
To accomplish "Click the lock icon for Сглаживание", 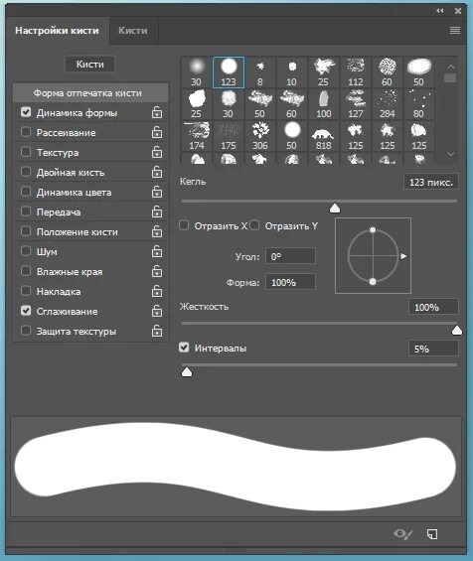I will tap(156, 311).
